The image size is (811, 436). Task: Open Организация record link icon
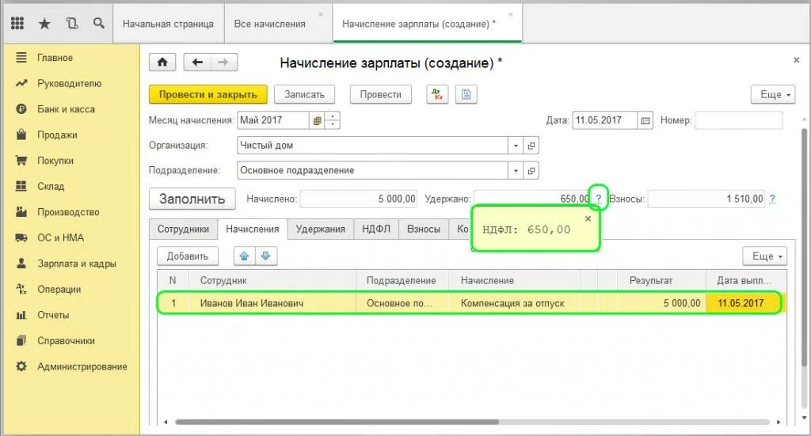(x=531, y=146)
